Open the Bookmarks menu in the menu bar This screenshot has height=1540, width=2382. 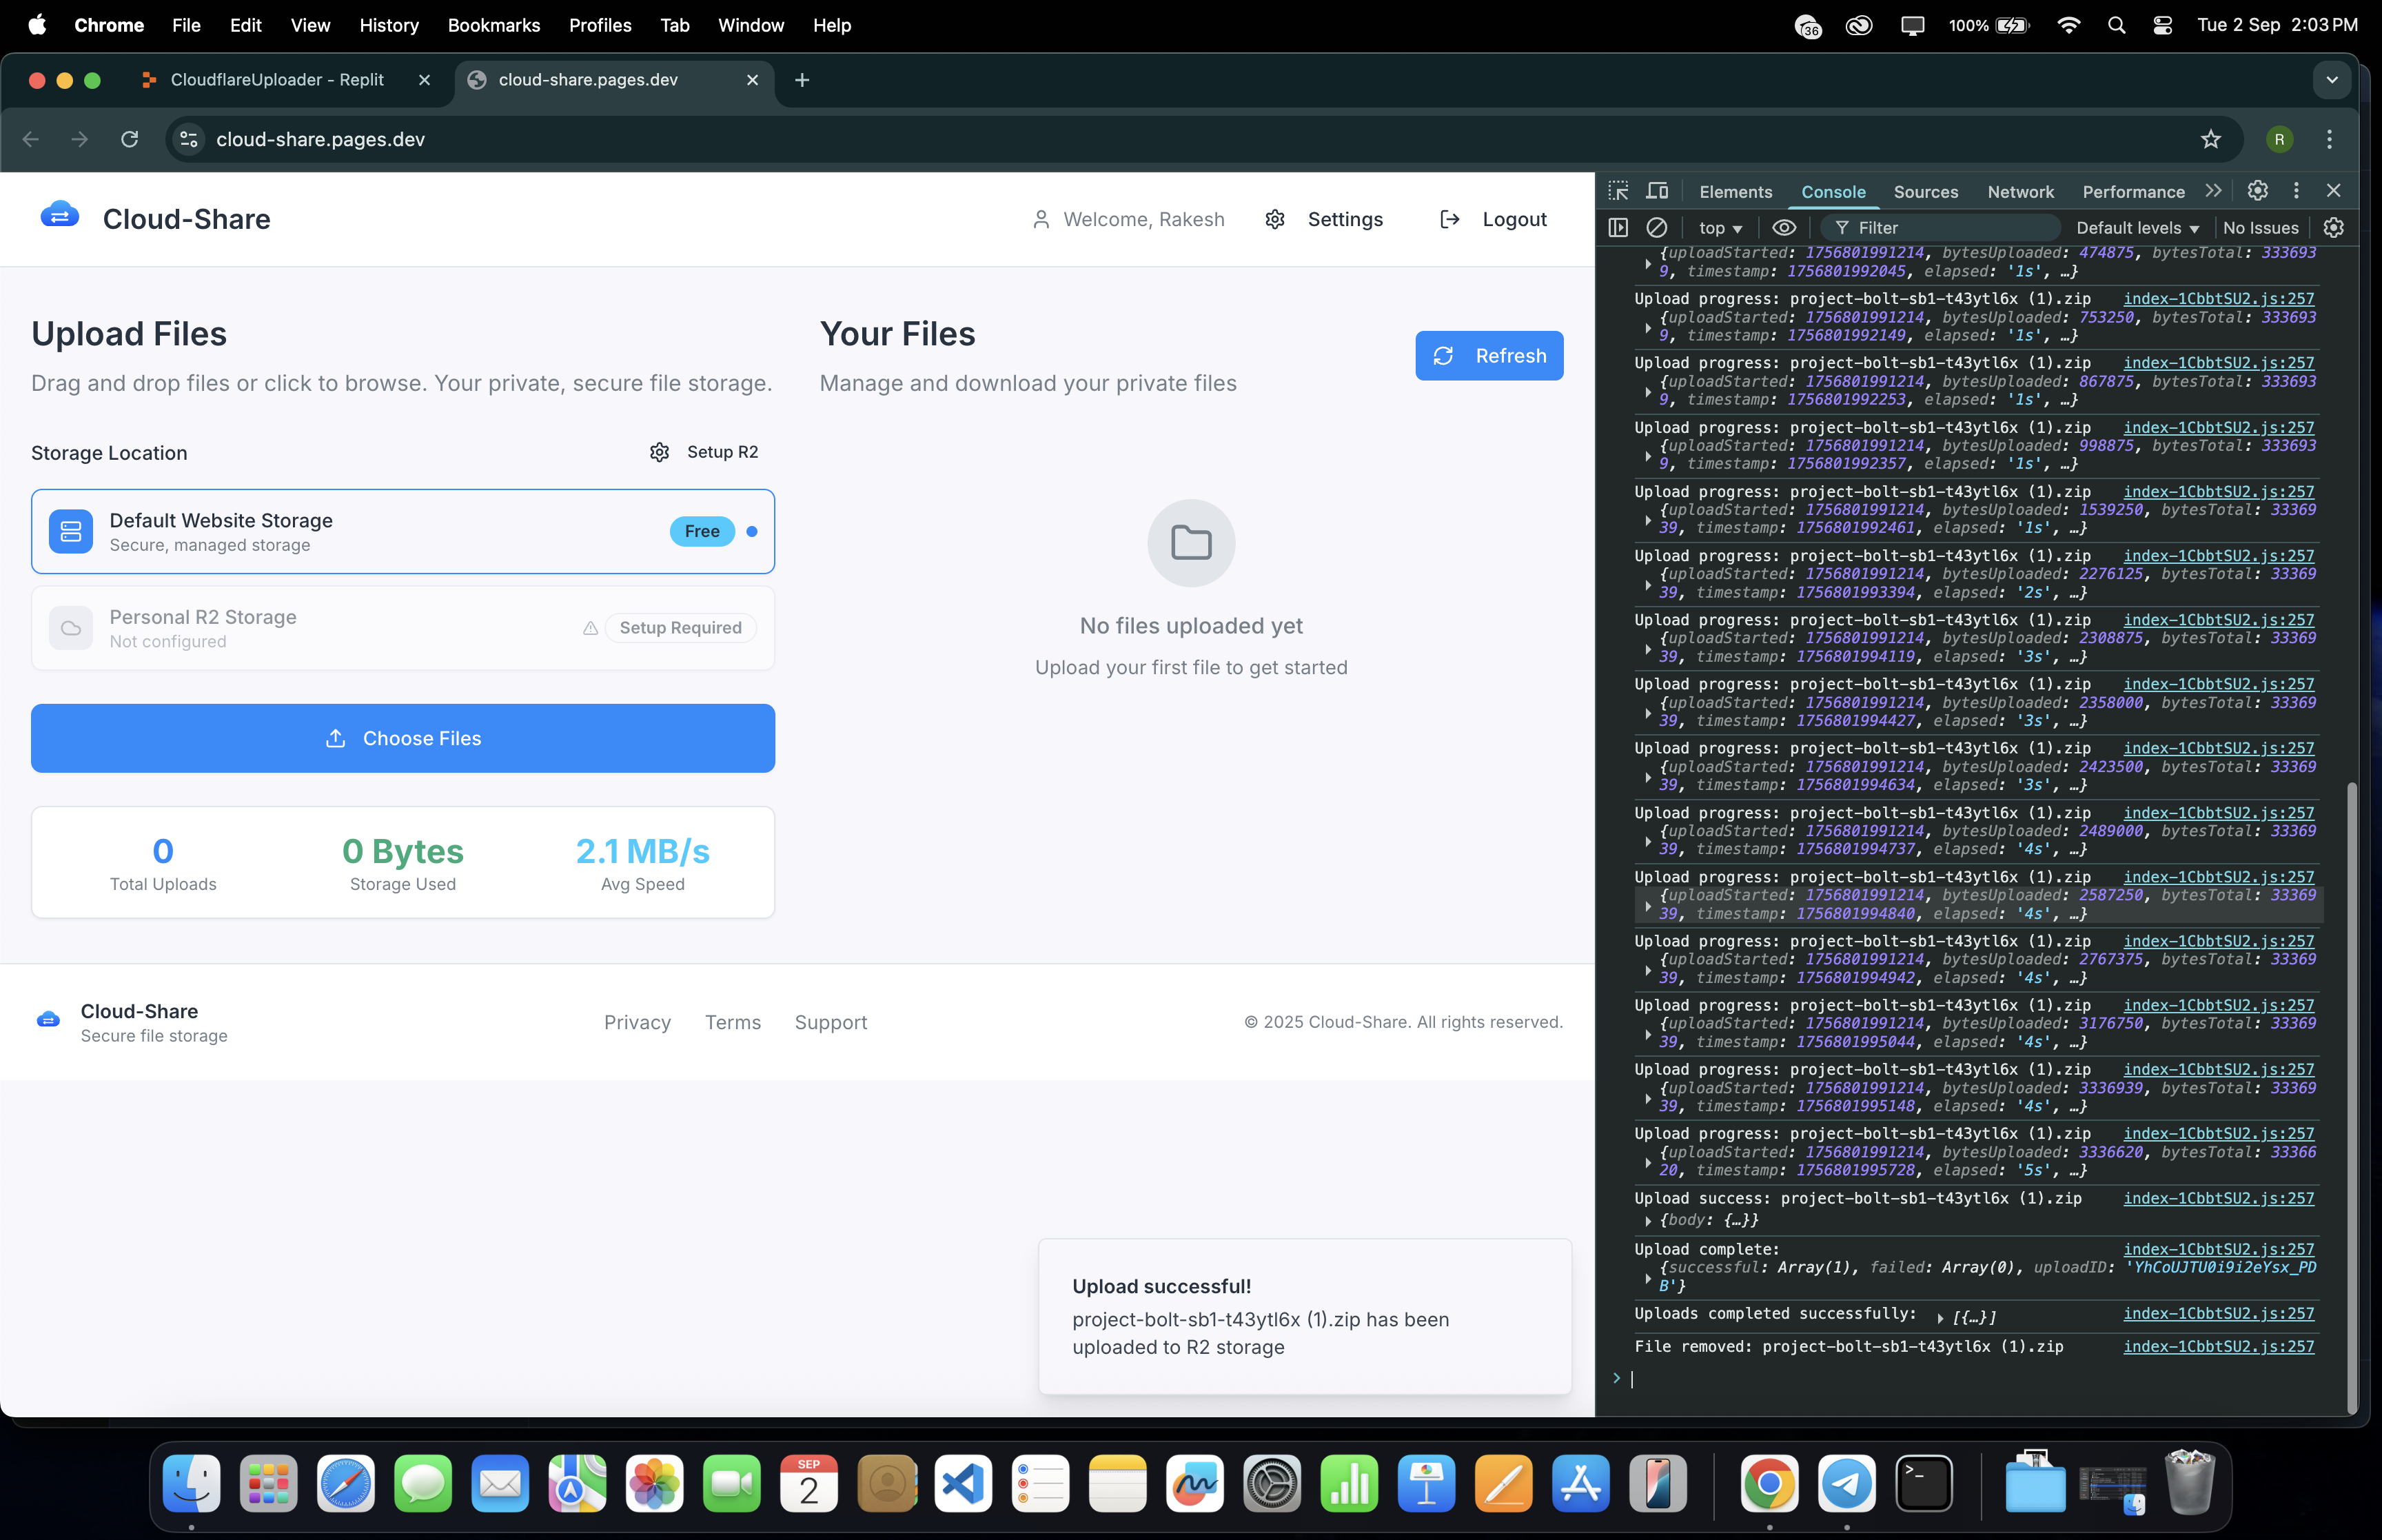coord(493,25)
